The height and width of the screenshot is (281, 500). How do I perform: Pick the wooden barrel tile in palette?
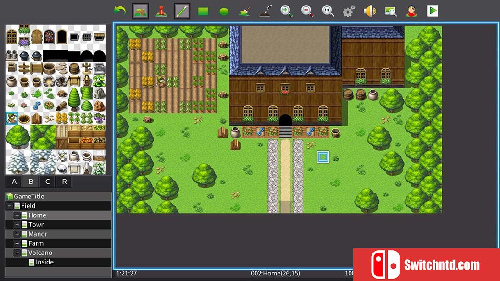tap(74, 68)
